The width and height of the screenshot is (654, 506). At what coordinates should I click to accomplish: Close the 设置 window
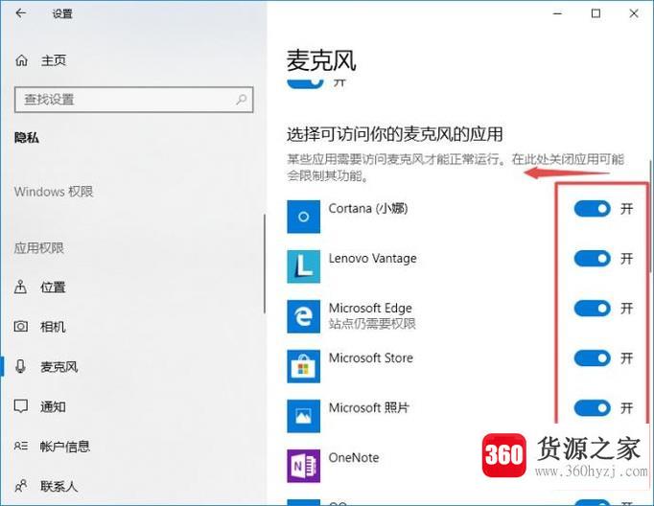point(634,13)
